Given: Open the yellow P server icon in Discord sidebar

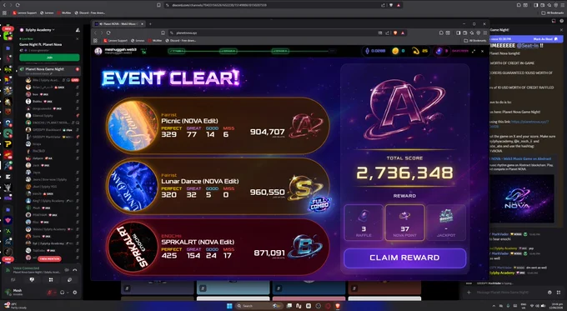Looking at the screenshot, I should click(8, 144).
